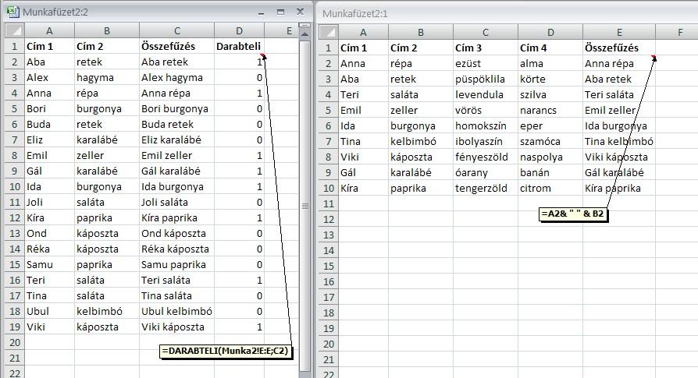This screenshot has height=378, width=698.
Task: Select the cell containing Joli saláta
Action: point(176,202)
